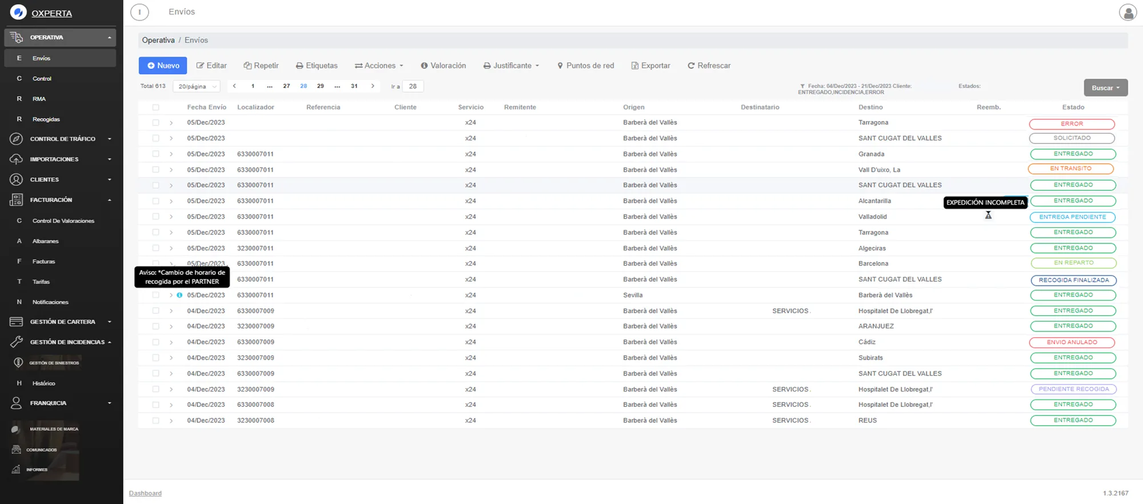Click the Gestión de Incidencias wrench icon
The image size is (1143, 504).
pyautogui.click(x=17, y=342)
